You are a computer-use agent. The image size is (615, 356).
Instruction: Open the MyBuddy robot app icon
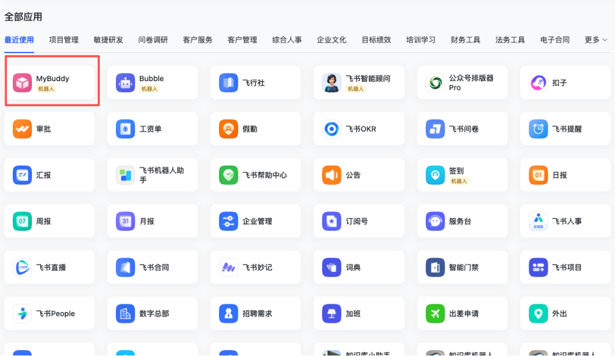22,82
